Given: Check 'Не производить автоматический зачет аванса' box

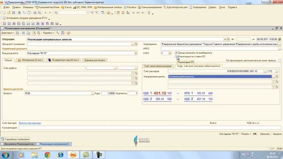Looking at the screenshot, I should (x=279, y=61).
